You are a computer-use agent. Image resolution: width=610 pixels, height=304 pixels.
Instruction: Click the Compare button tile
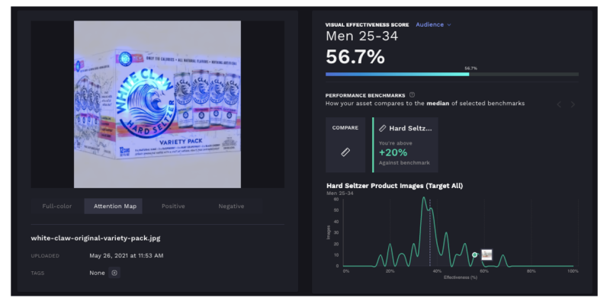pos(345,145)
